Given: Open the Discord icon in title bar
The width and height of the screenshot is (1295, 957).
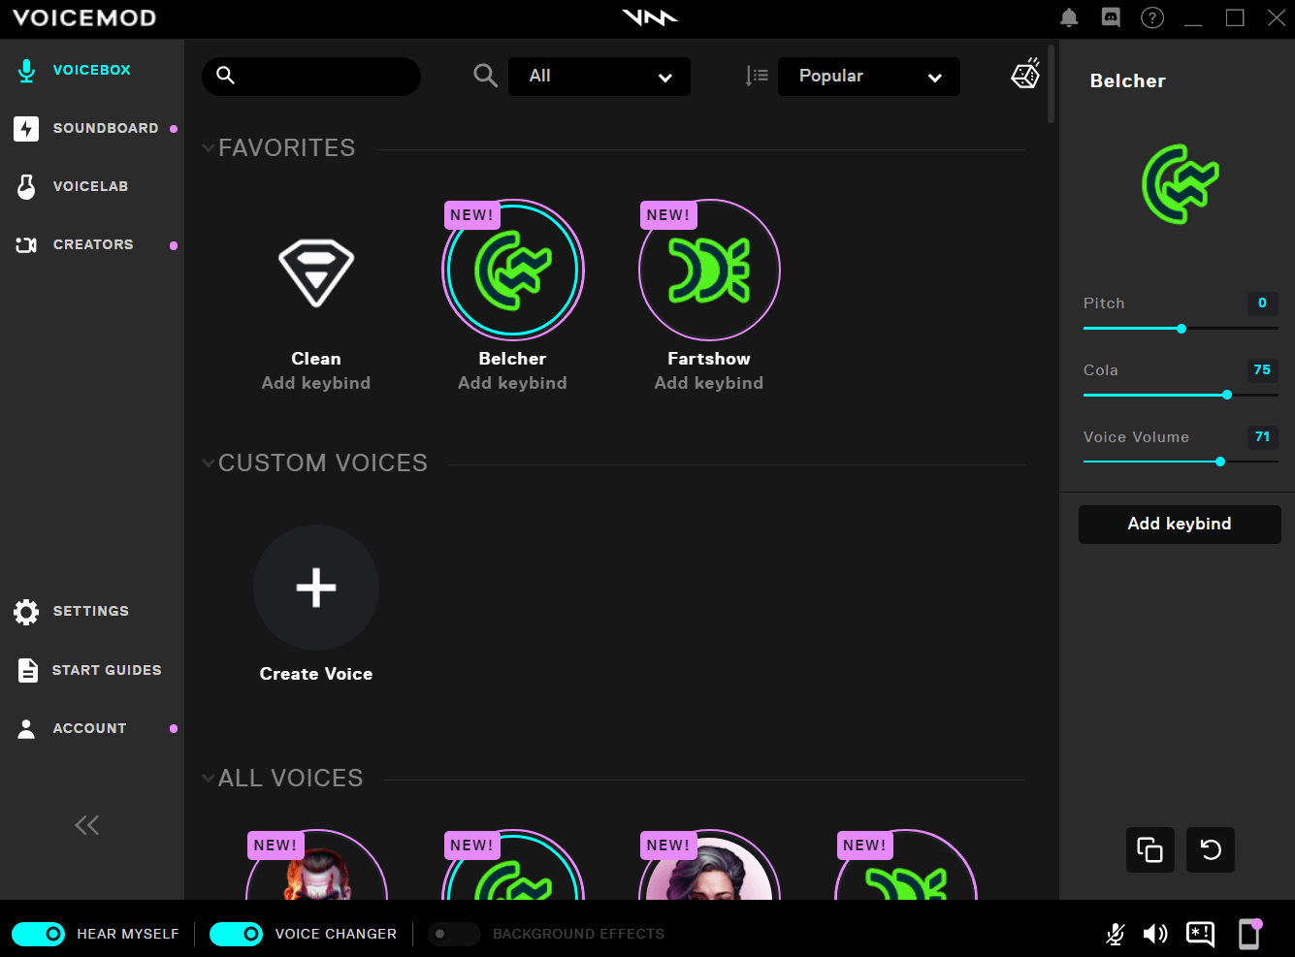Looking at the screenshot, I should tap(1111, 17).
